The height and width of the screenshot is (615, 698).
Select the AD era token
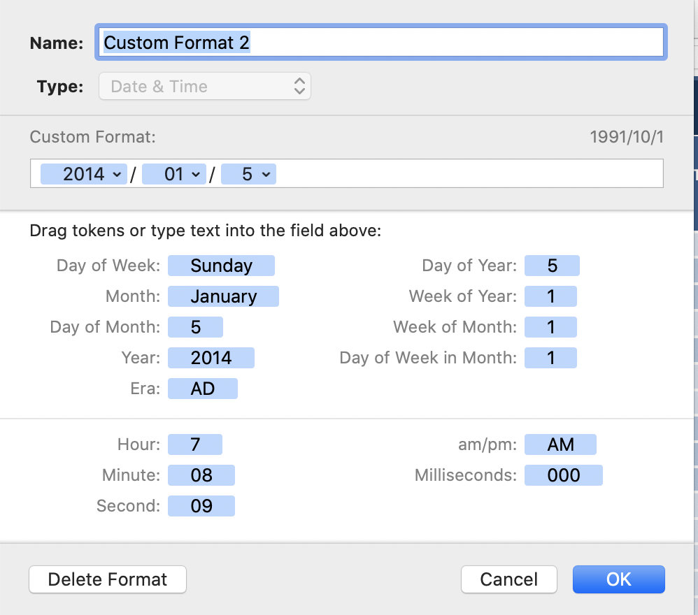[x=203, y=388]
